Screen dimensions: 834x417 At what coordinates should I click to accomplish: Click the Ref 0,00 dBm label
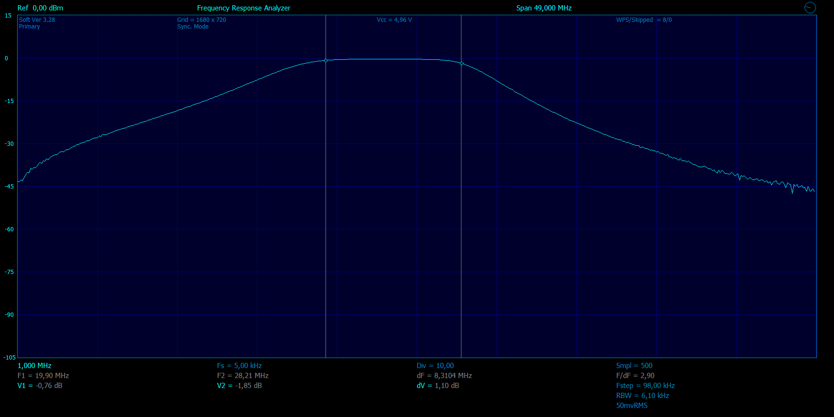coord(40,8)
